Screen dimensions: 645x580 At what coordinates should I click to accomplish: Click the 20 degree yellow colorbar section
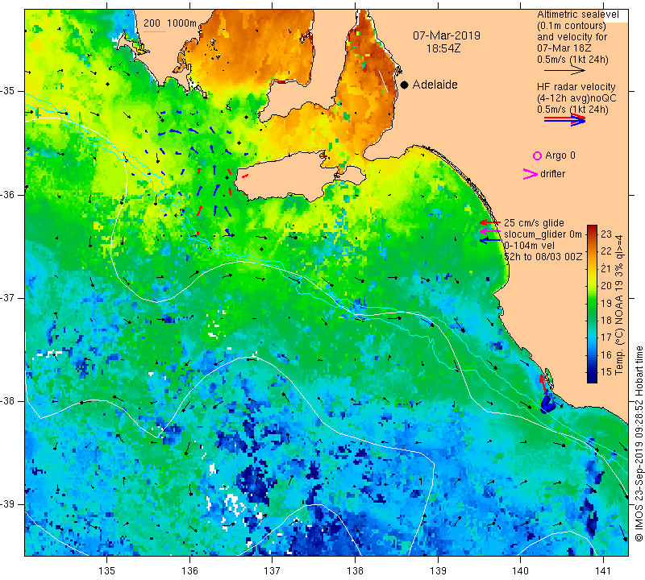pyautogui.click(x=592, y=285)
